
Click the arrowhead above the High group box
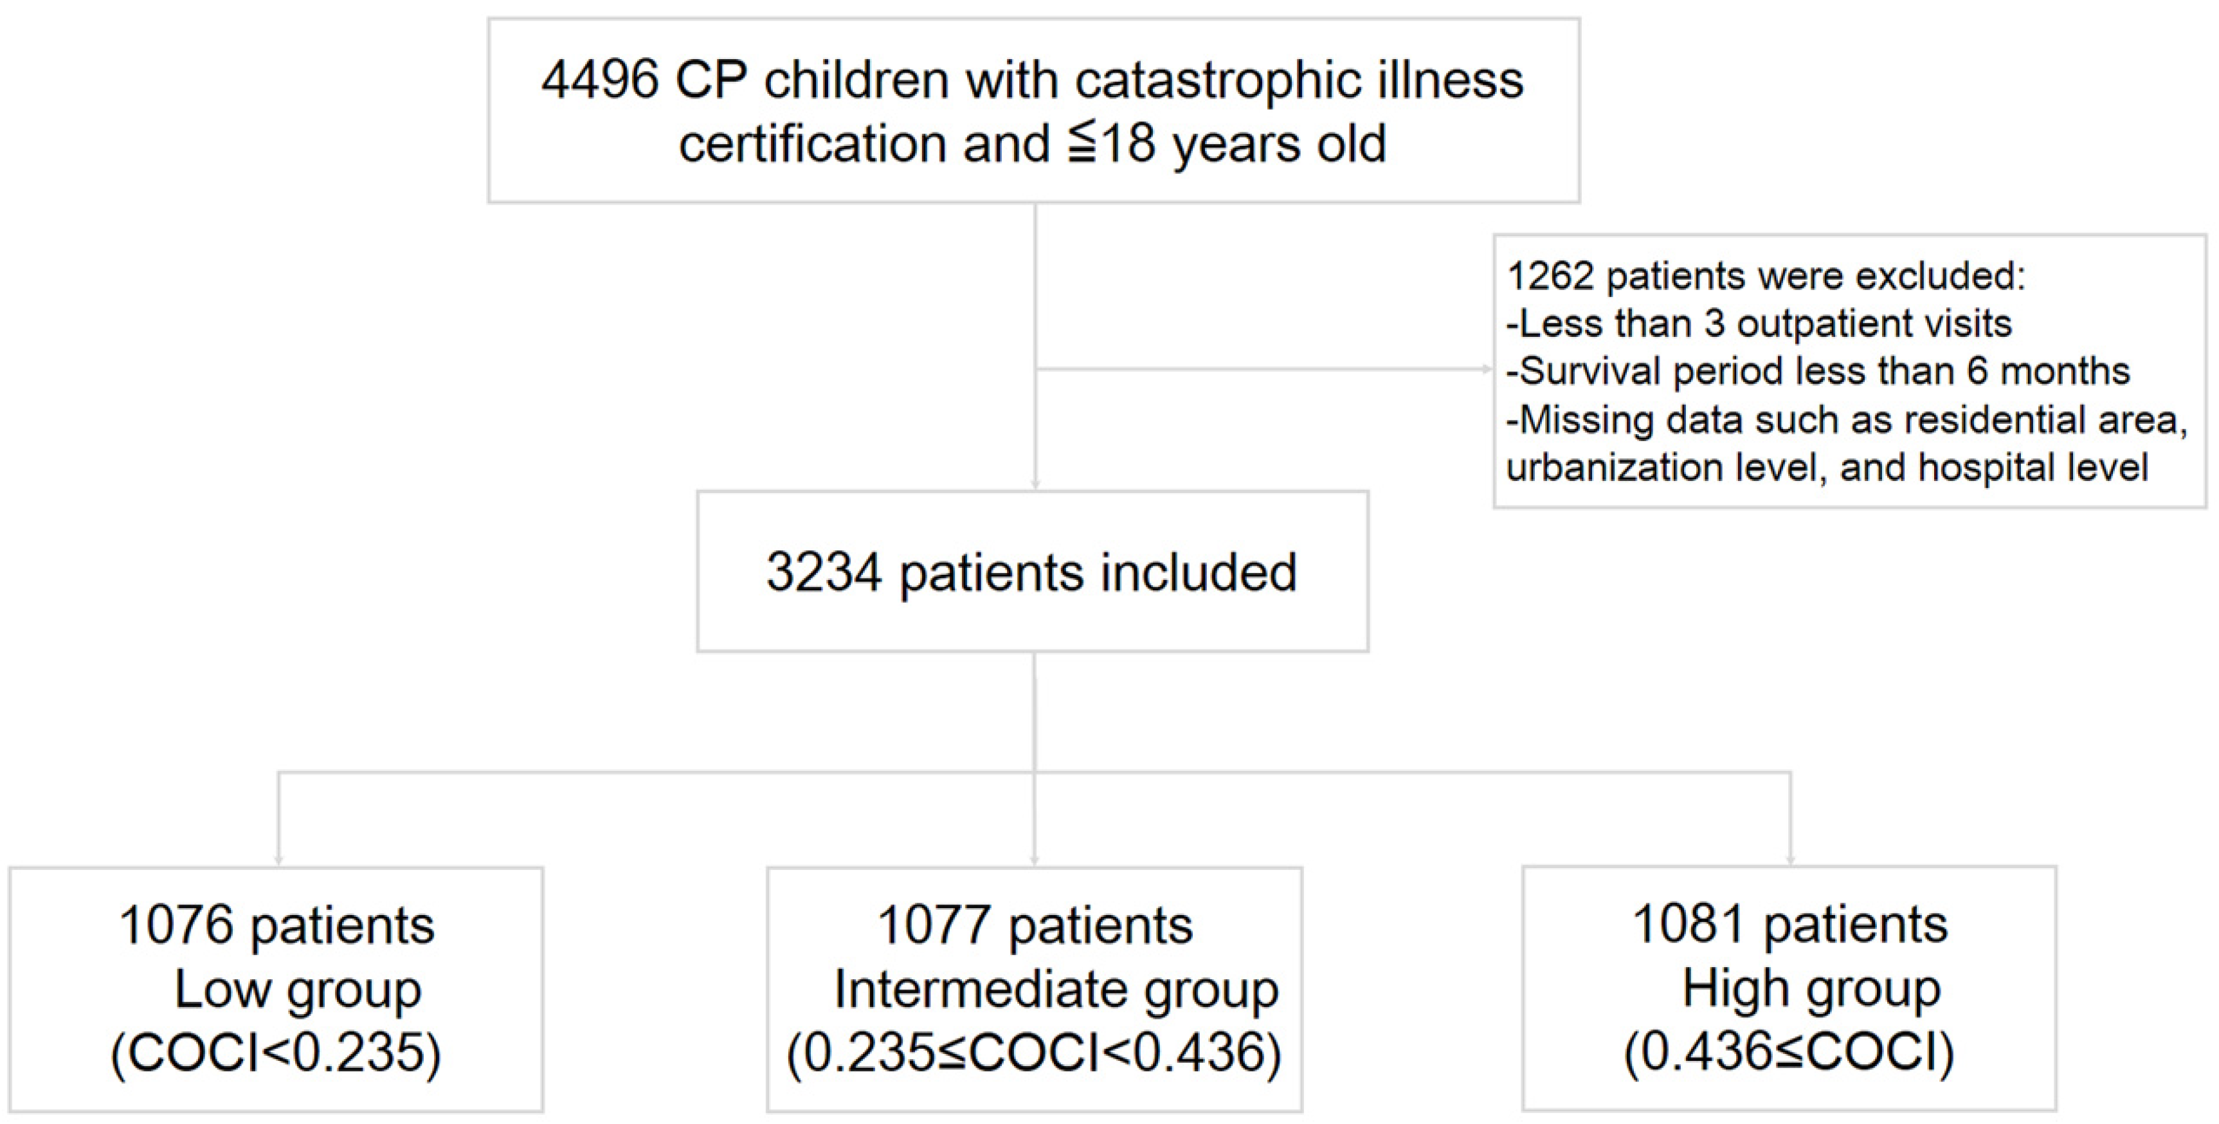click(1791, 860)
